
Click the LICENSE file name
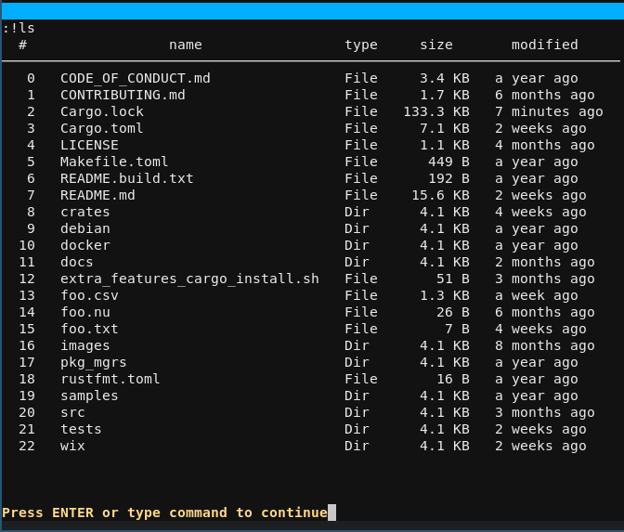coord(89,145)
